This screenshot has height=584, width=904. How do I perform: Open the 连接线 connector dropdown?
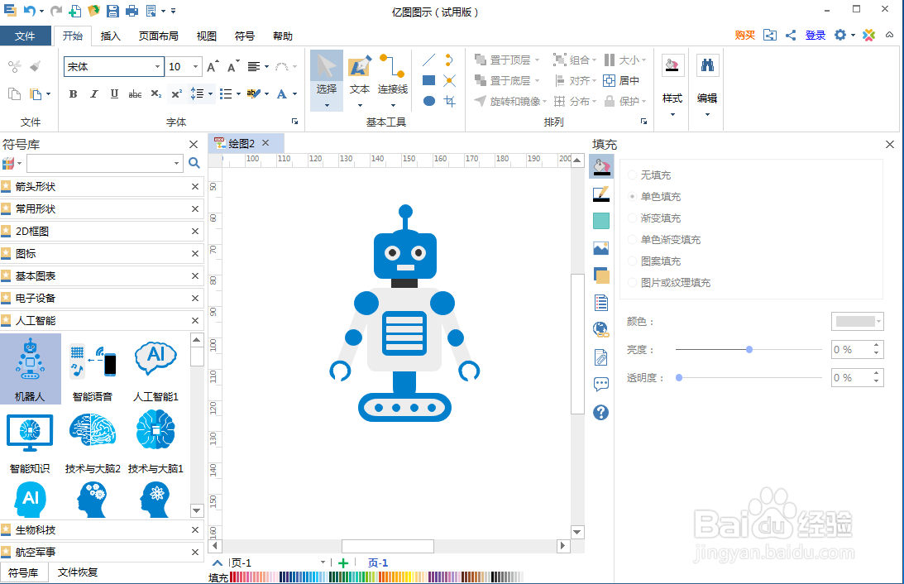pos(393,105)
